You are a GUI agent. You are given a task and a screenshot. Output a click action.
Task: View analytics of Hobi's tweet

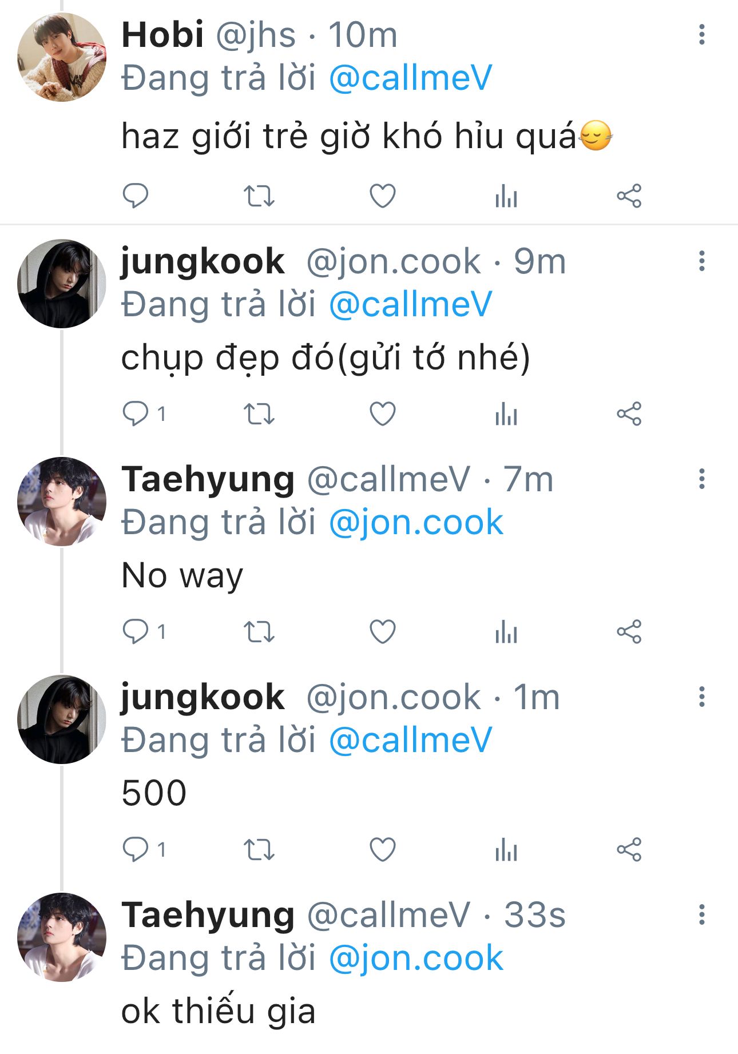coord(506,196)
